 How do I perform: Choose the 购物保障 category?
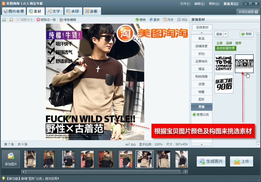201,77
